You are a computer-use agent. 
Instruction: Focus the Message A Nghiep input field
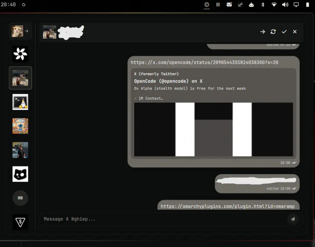163,219
